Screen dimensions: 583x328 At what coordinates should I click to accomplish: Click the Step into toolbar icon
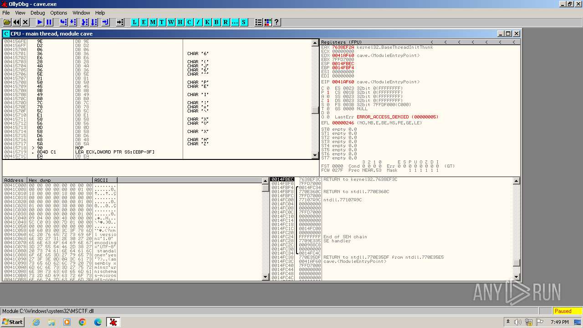coord(64,22)
